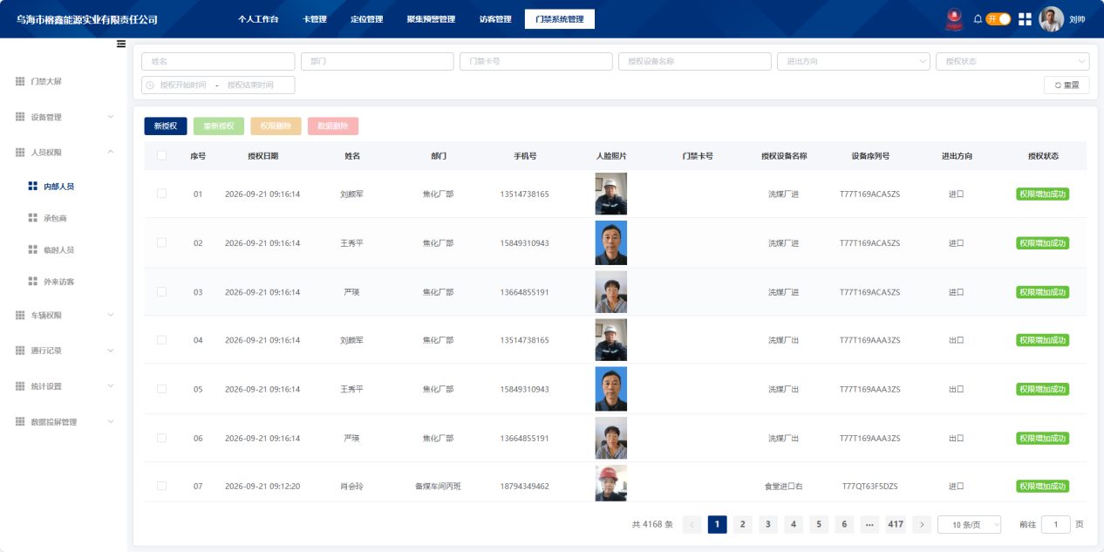Click the 门禁卡号 search input field
Screen dimensions: 1104x552
pyautogui.click(x=536, y=62)
